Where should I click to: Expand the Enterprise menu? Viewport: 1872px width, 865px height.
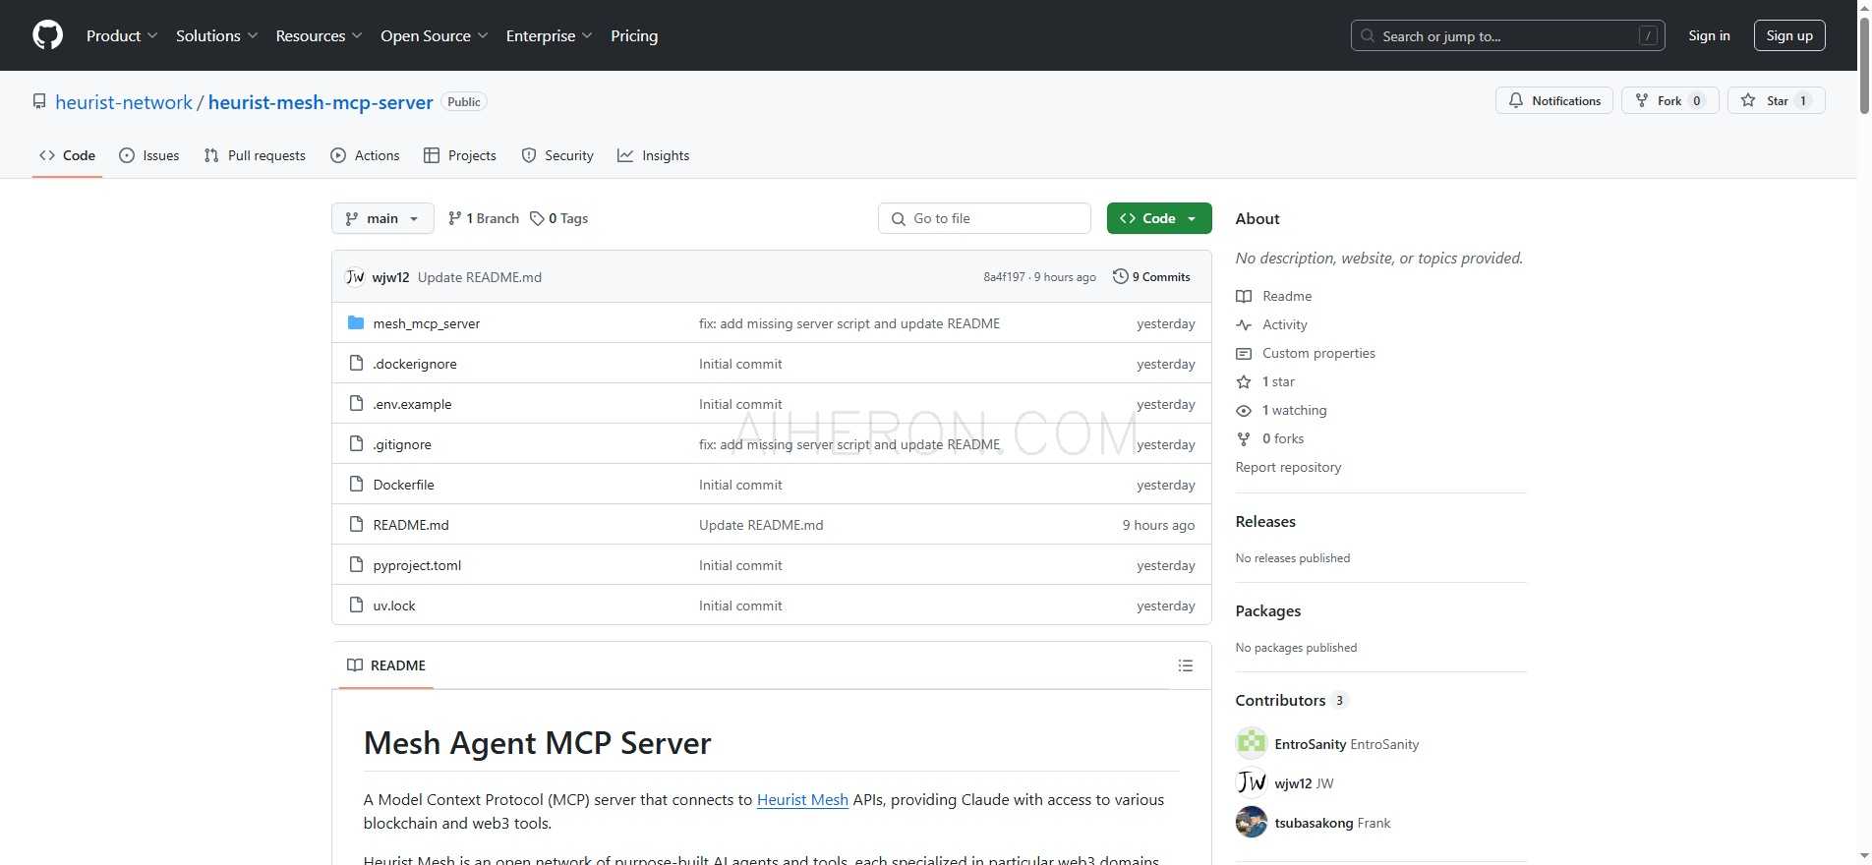549,35
